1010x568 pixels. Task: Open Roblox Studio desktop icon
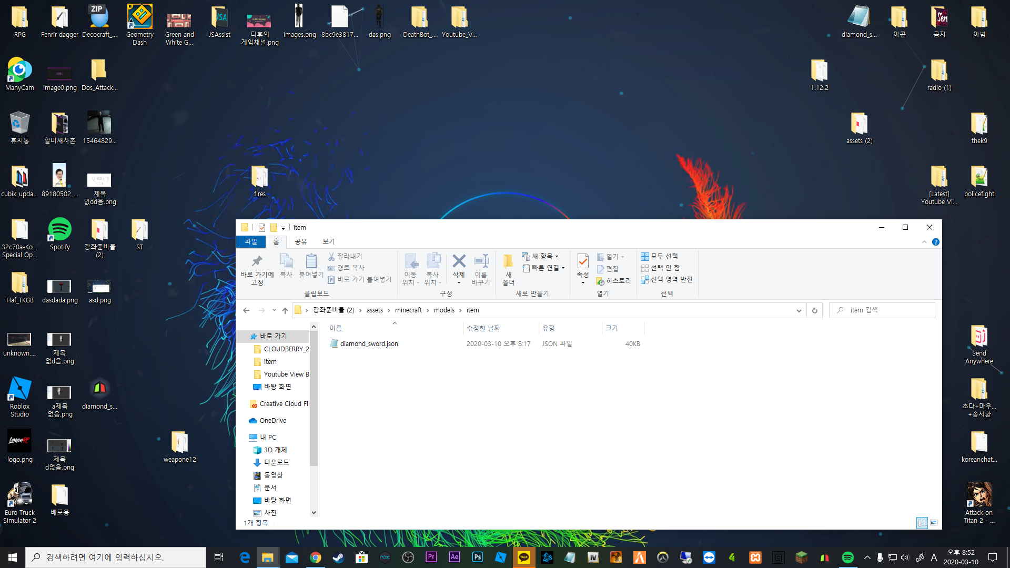click(20, 397)
